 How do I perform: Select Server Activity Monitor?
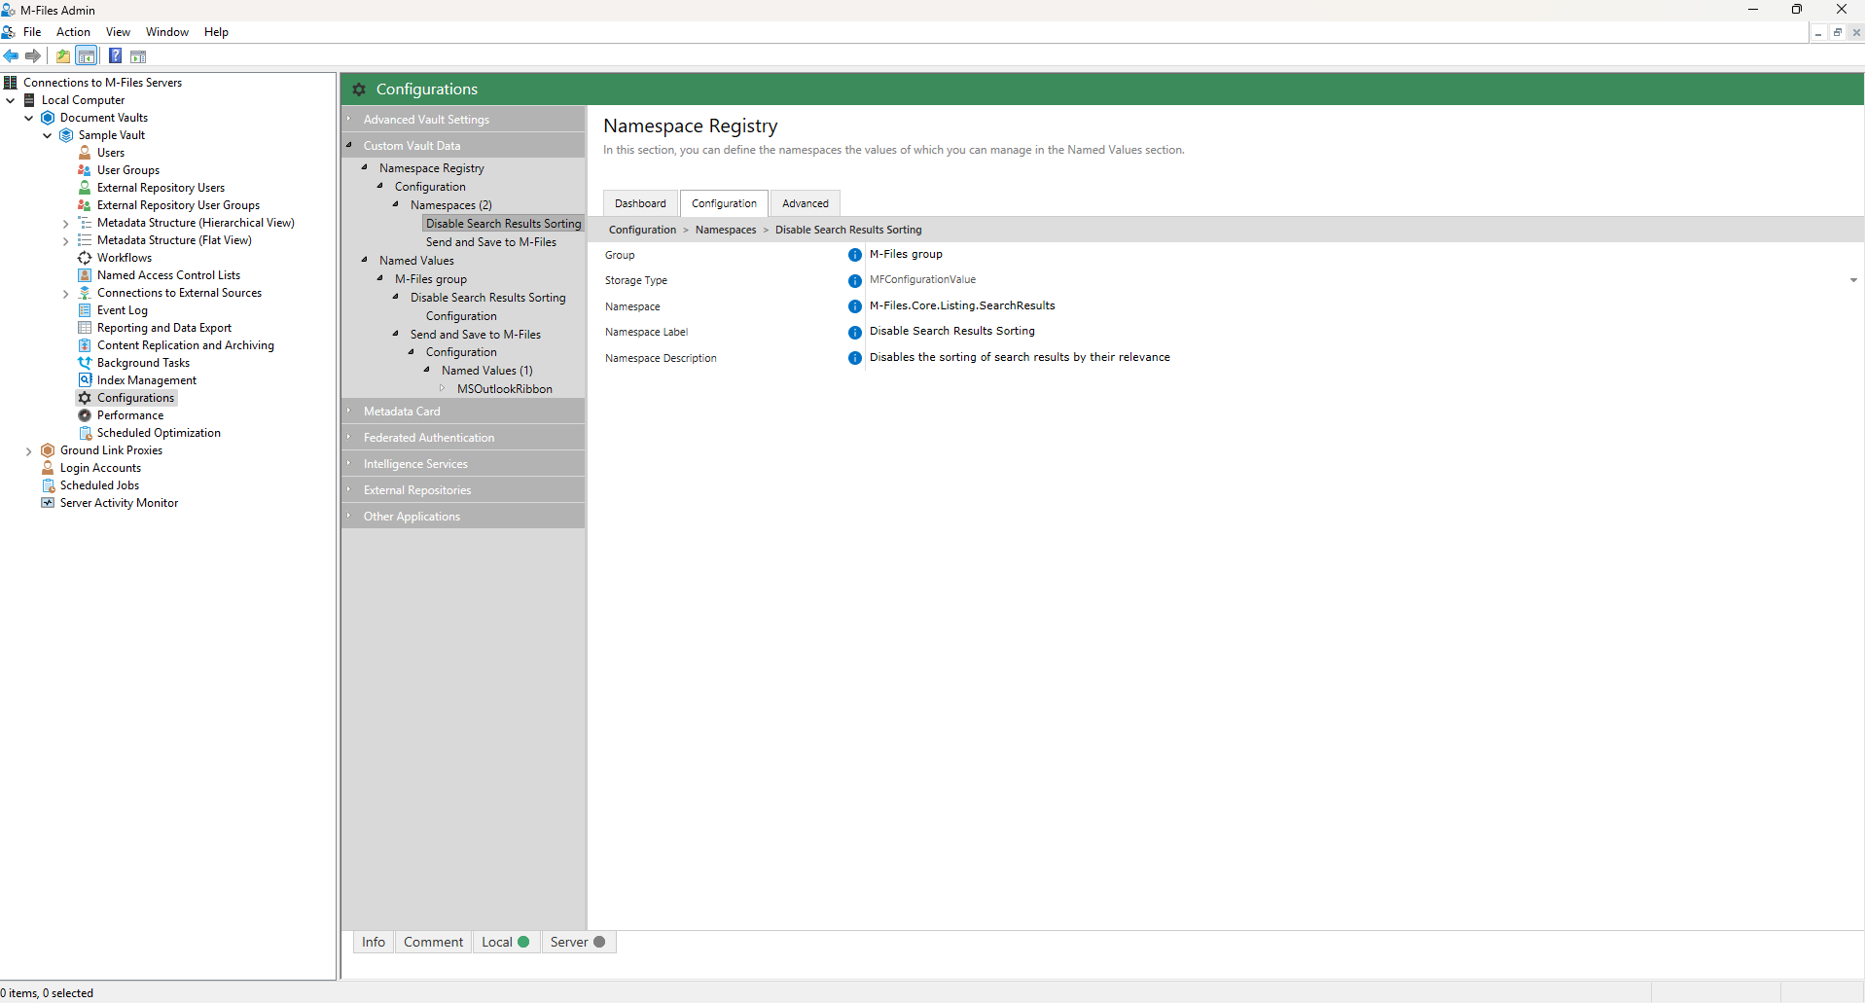(x=119, y=503)
